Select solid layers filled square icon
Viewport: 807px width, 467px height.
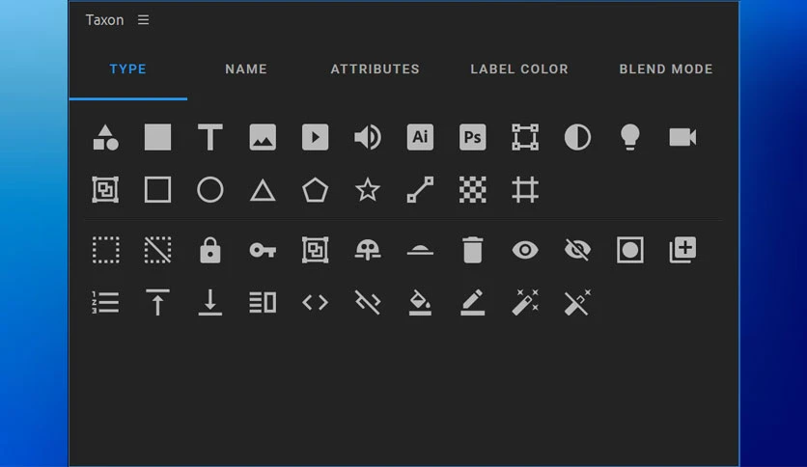click(x=157, y=137)
